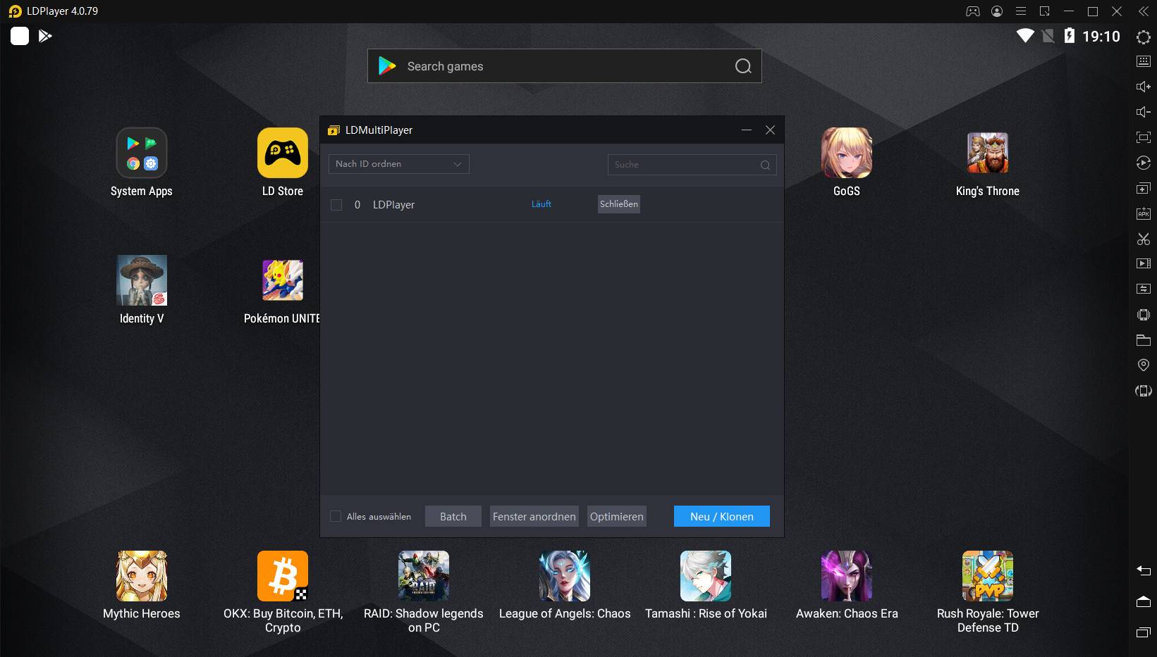
Task: Toggle fullscreen mode from the sidebar
Action: point(1144,137)
